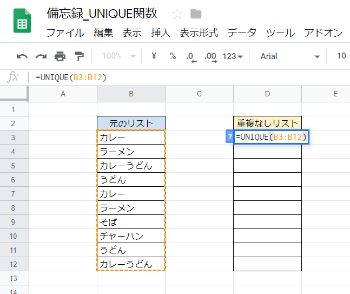The image size is (350, 294).
Task: Open the Google Sheets home icon
Action: pos(22,21)
